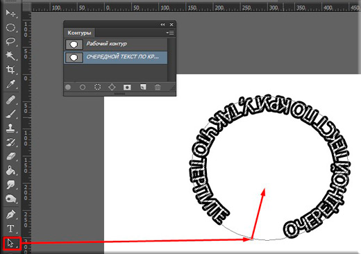Select the Eraser tool
The height and width of the screenshot is (254, 361).
pos(10,156)
